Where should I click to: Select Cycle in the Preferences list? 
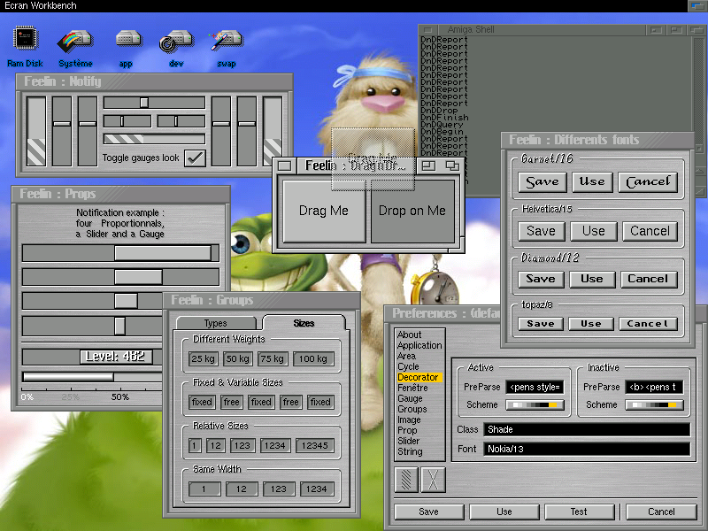[x=408, y=366]
